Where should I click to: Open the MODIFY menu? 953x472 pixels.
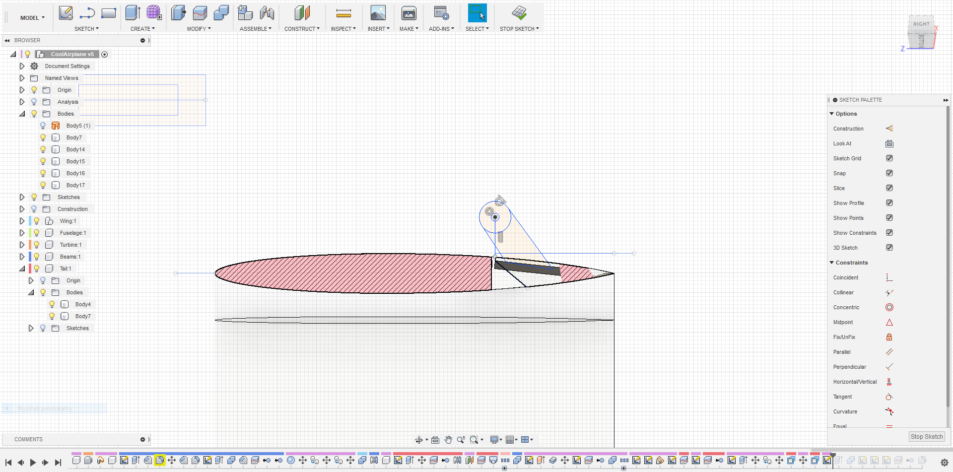click(199, 29)
